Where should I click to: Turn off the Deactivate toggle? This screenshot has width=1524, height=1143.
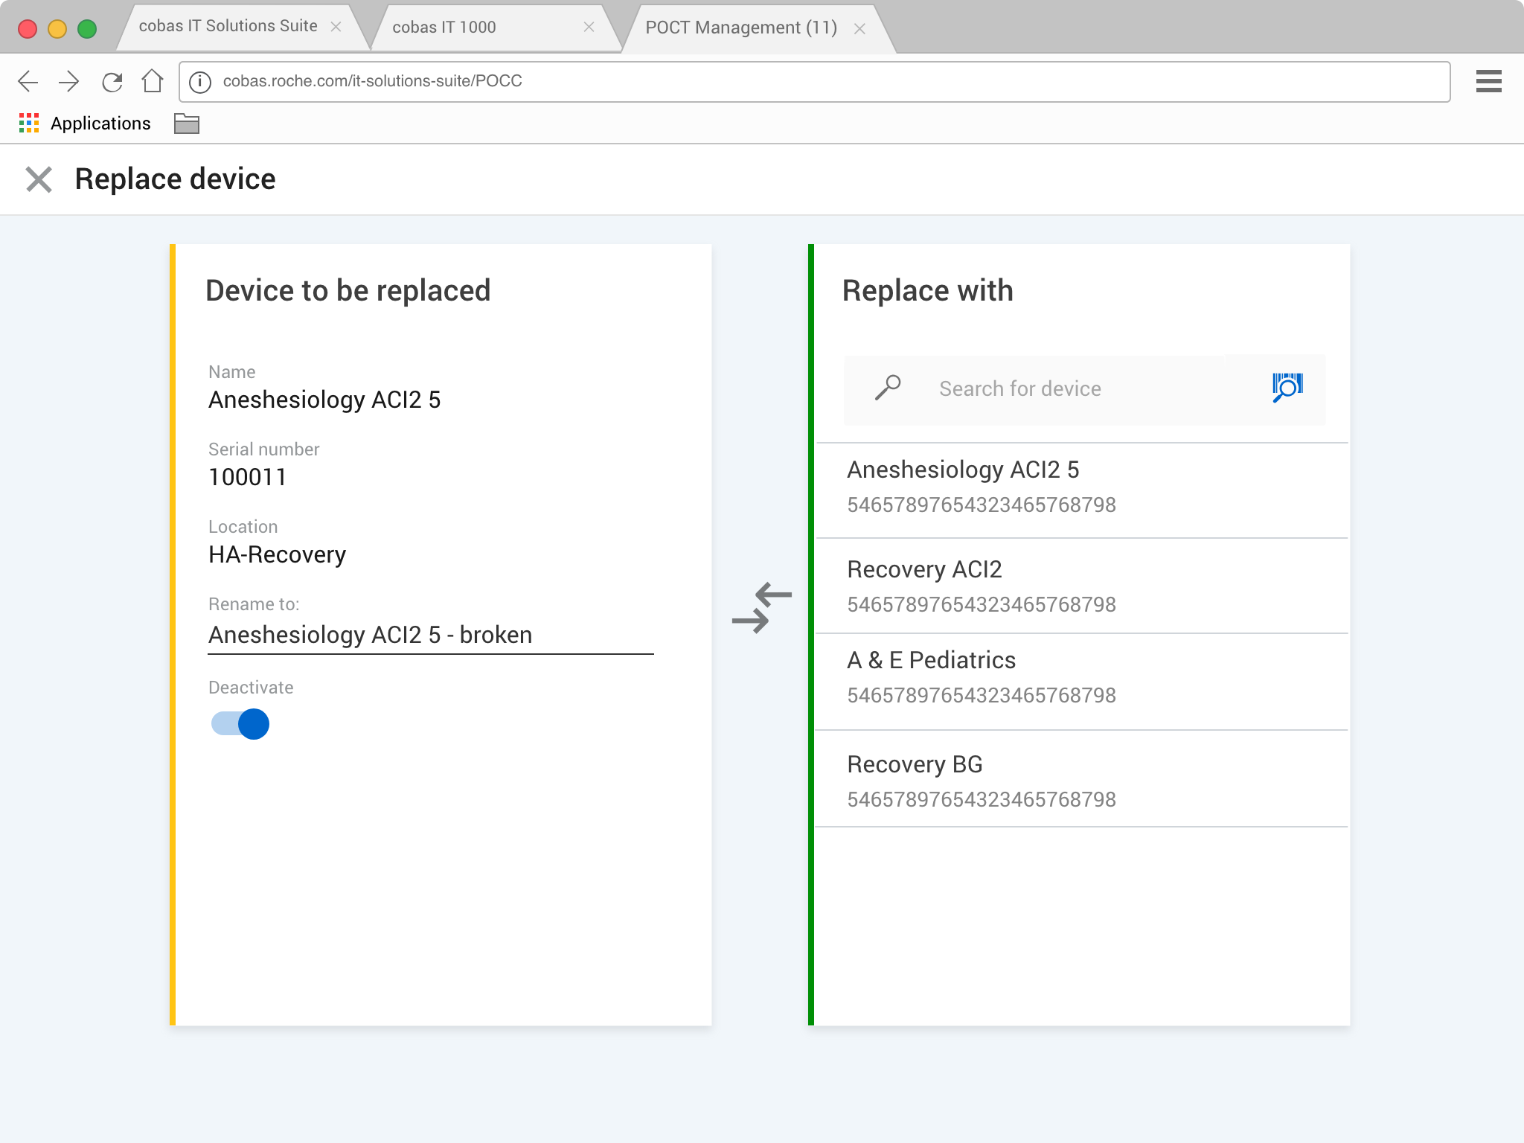click(240, 724)
